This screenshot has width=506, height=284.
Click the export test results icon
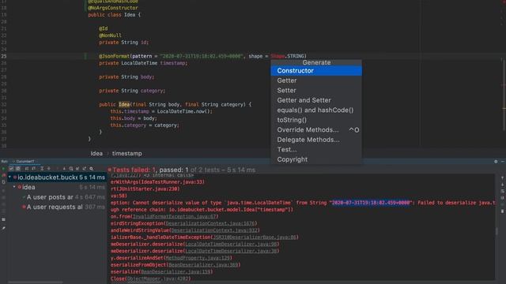85,168
